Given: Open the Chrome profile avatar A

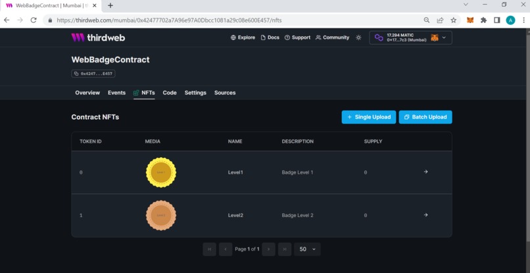Looking at the screenshot, I should pos(510,20).
